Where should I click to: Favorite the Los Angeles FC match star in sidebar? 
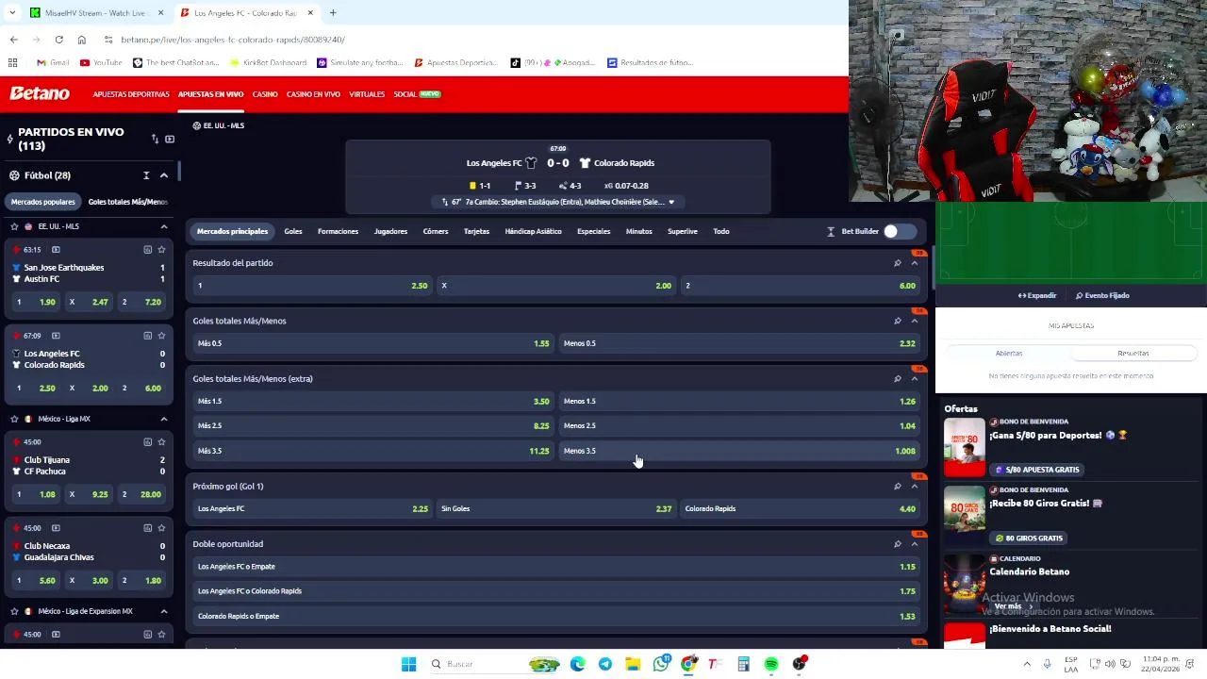click(x=161, y=336)
